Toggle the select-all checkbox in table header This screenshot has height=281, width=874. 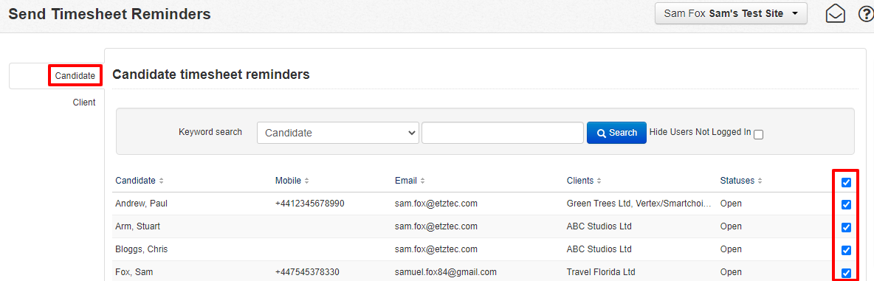tap(846, 182)
